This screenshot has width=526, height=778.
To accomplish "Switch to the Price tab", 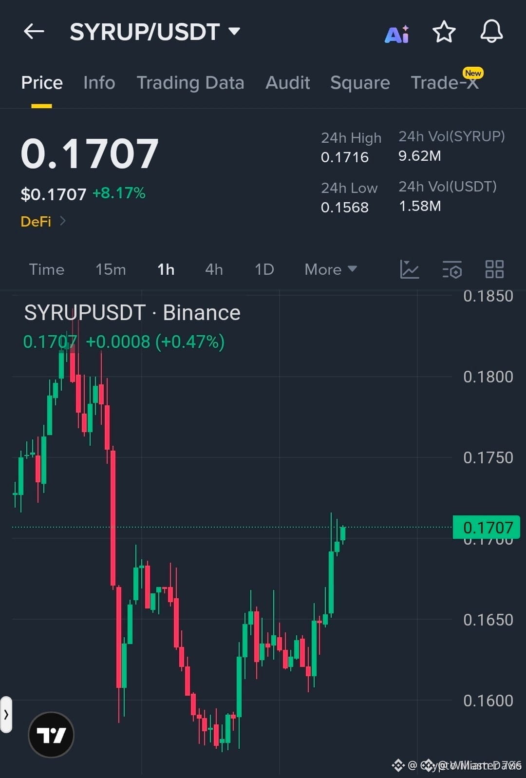I will (42, 83).
